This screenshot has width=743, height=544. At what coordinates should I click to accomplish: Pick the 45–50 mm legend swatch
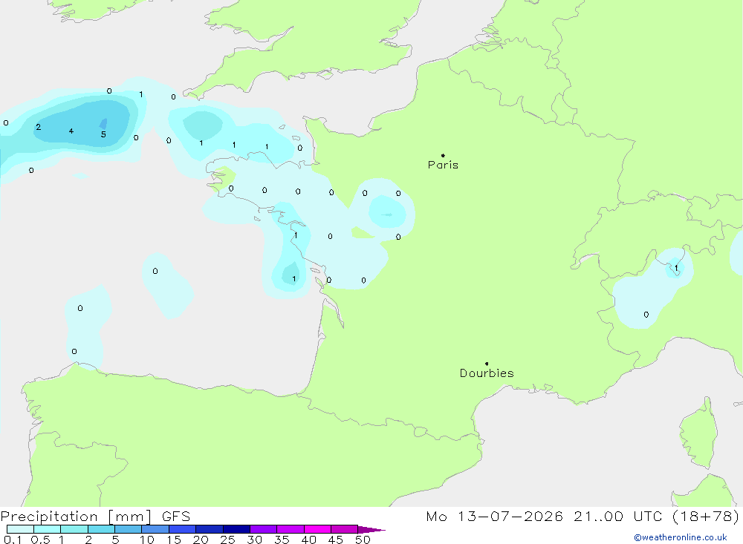click(x=344, y=529)
